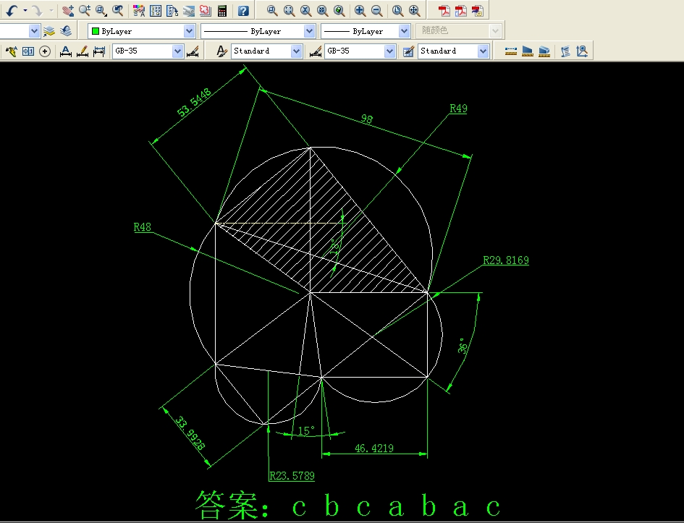Click the Region/Mass Properties icon
Viewport: 684px width, 523px height.
click(544, 51)
